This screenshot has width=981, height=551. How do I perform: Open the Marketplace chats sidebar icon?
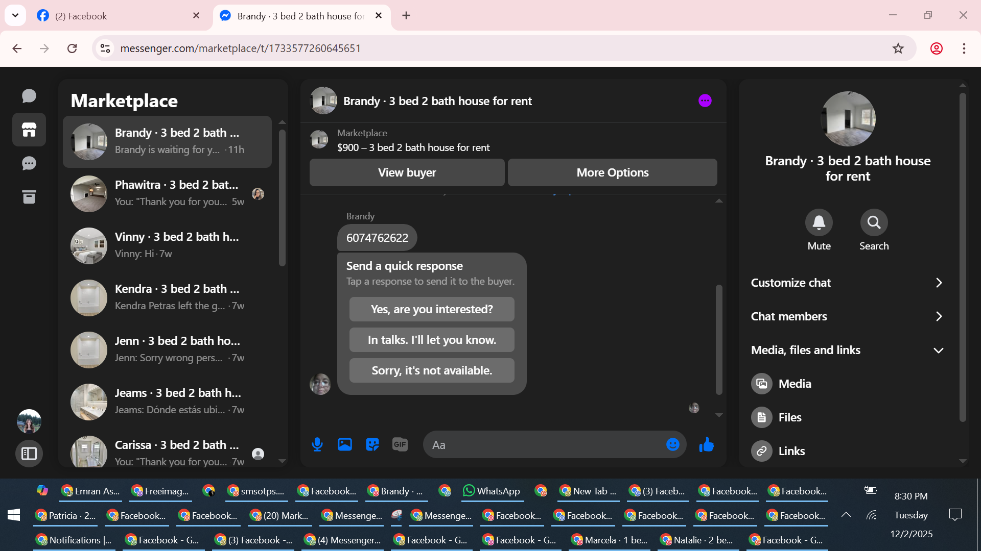click(29, 130)
